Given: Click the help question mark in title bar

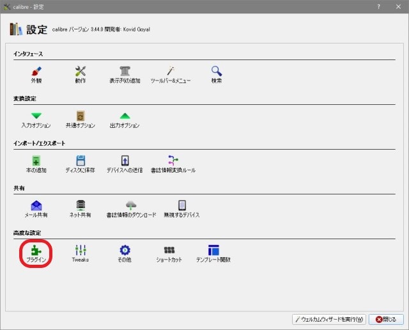Looking at the screenshot, I should tap(378, 7).
